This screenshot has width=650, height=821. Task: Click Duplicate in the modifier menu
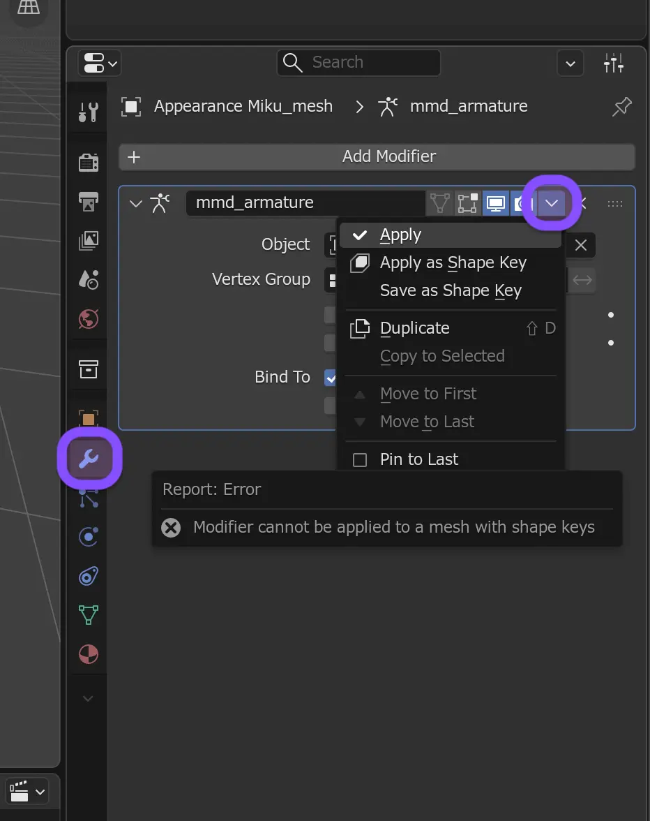coord(451,328)
